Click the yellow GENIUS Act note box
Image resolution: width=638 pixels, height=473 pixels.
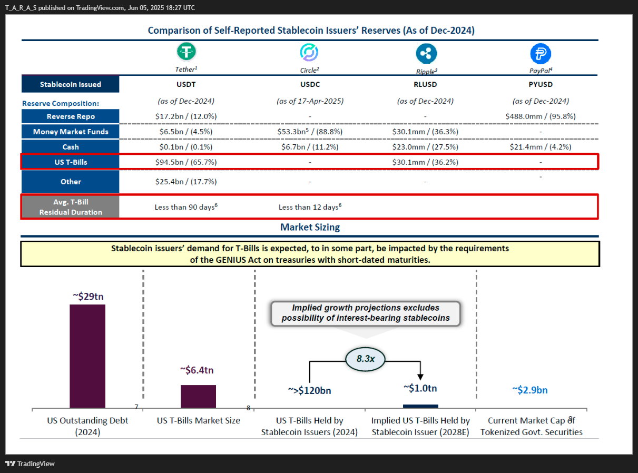tap(310, 254)
